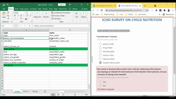Screen dimensions: 176x99
Task: Select Priya Patel radio button
Action: point(100,48)
